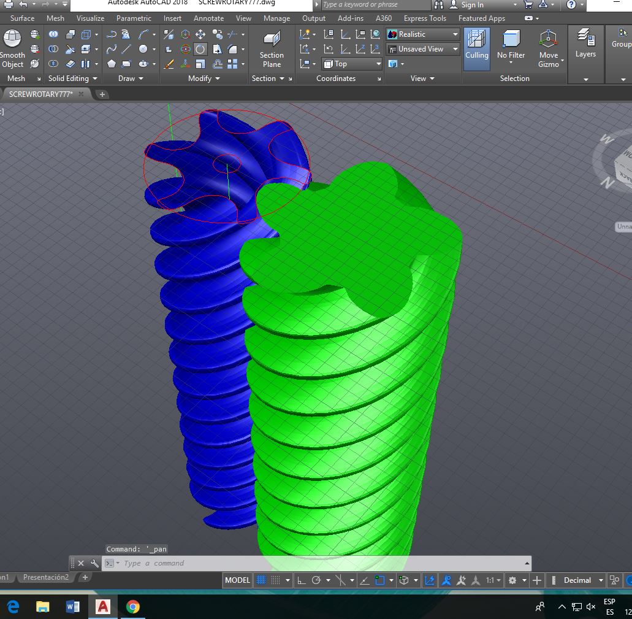Toggle ortho mode in status bar
Viewport: 632px width, 619px height.
tap(301, 580)
